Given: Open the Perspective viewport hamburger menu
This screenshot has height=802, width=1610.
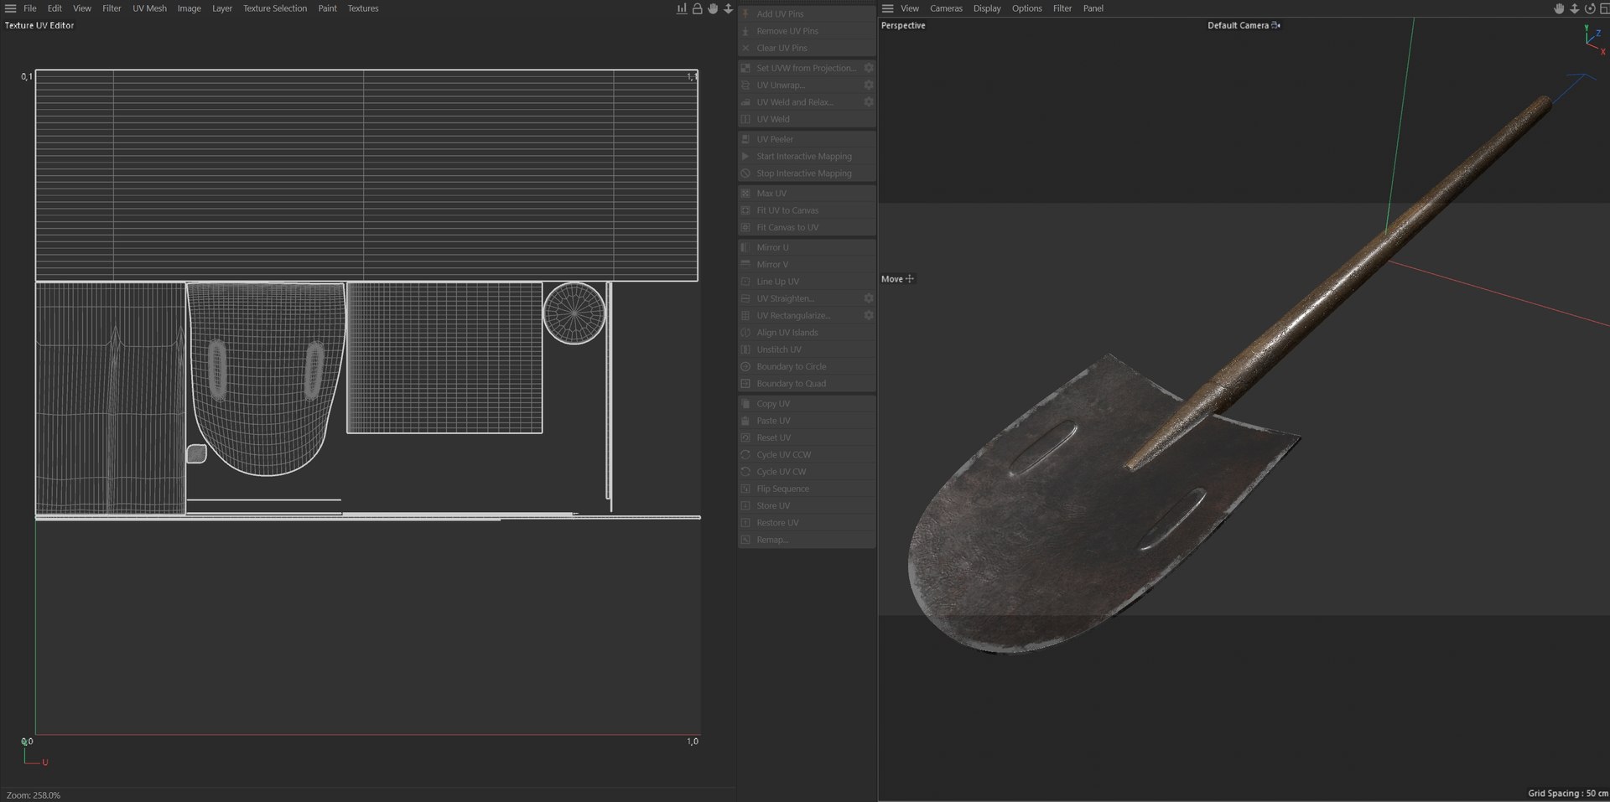Looking at the screenshot, I should (x=888, y=8).
